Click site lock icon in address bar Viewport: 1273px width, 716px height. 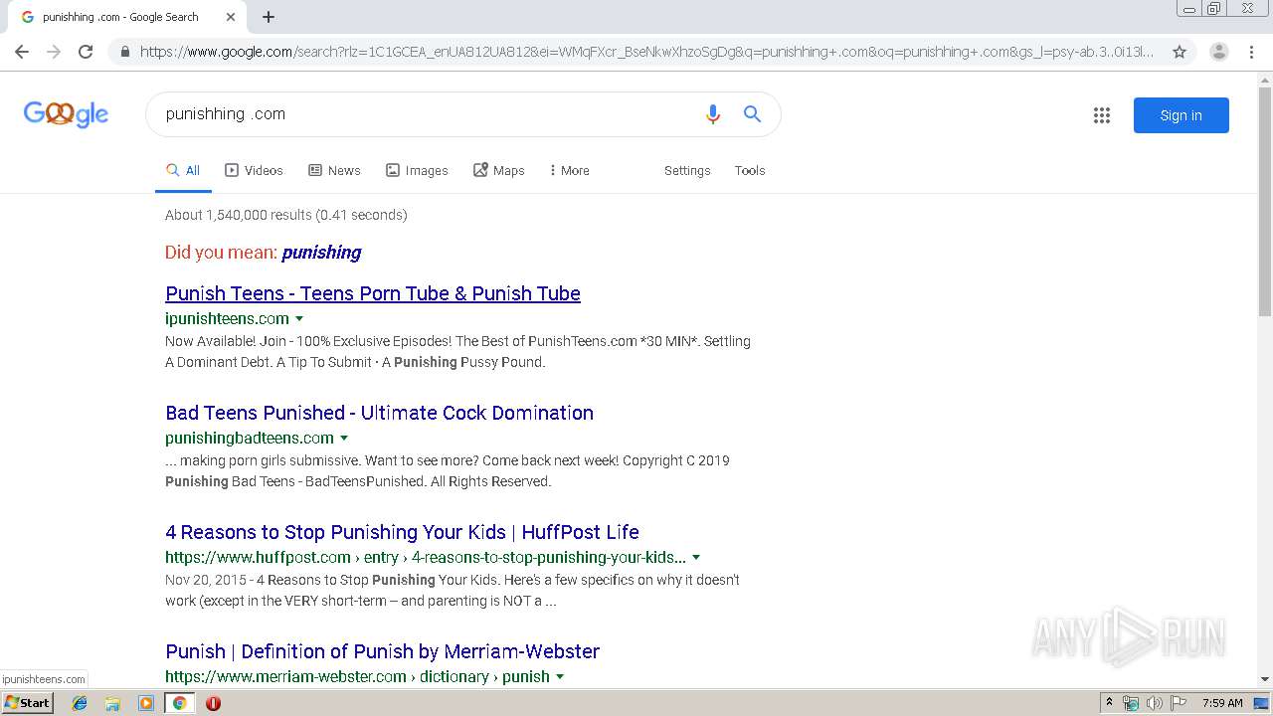[124, 52]
